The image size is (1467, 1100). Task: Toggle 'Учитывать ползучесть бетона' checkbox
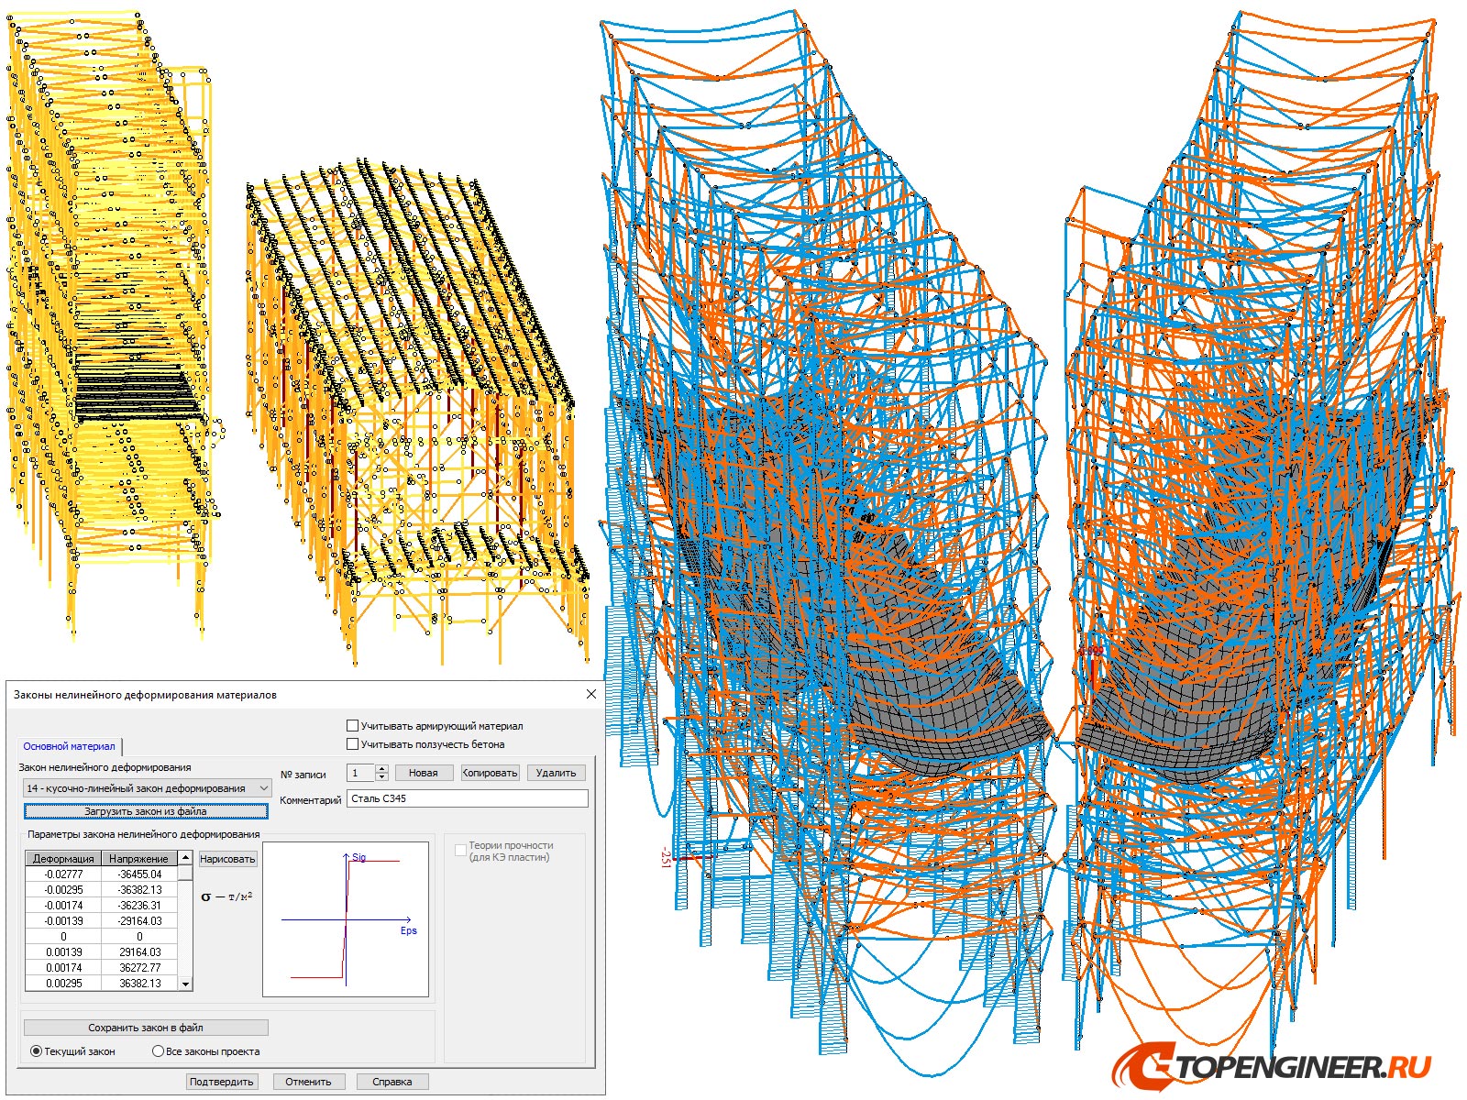pos(353,744)
